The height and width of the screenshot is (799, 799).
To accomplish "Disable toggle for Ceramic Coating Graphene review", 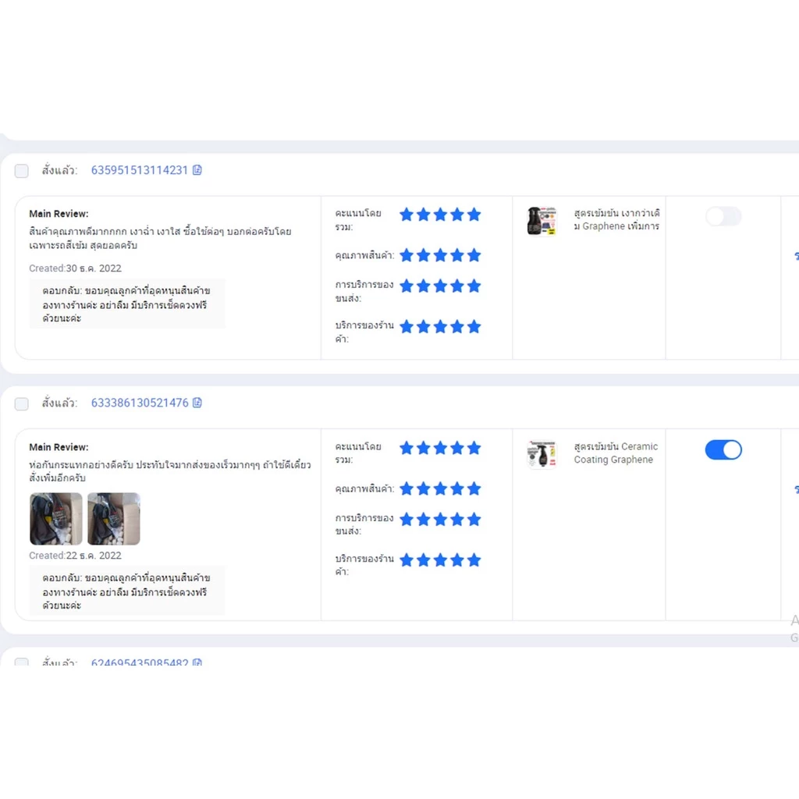I will [723, 450].
